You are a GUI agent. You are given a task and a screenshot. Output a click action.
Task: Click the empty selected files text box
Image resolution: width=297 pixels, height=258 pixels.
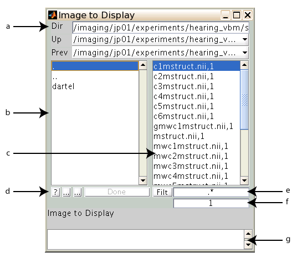tap(146, 239)
